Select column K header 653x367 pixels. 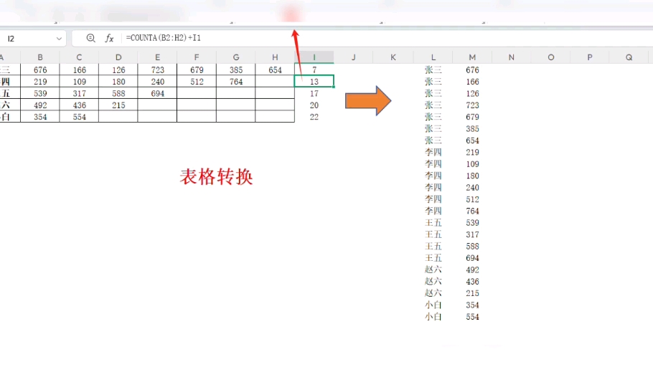[x=393, y=57]
